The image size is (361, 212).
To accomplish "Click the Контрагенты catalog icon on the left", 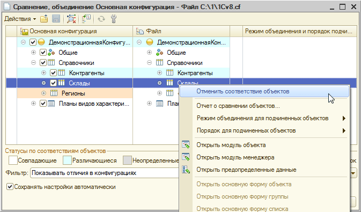I will point(62,73).
